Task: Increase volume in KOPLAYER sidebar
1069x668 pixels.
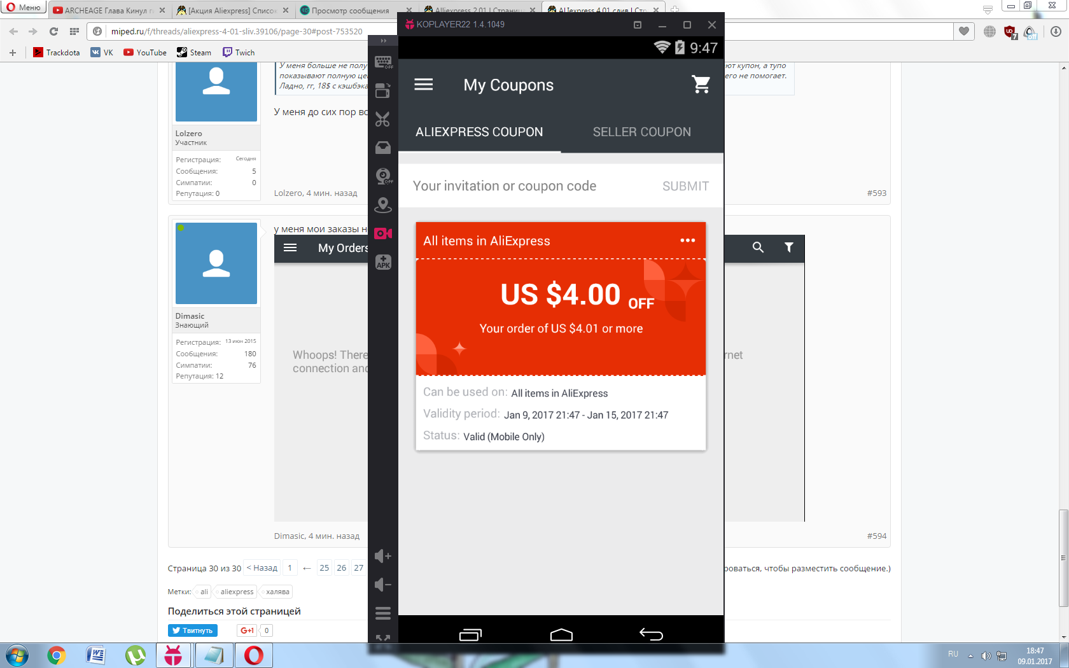Action: 383,556
